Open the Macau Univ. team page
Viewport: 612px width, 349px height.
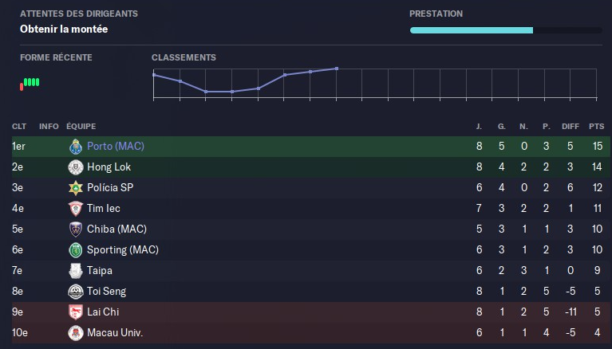tap(115, 333)
